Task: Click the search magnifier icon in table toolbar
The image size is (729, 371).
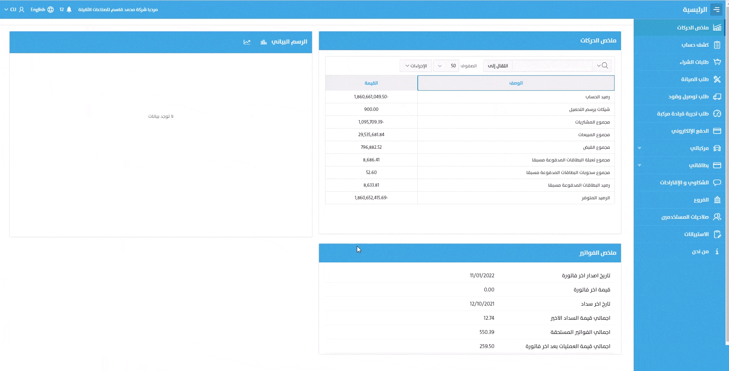Action: [x=605, y=66]
